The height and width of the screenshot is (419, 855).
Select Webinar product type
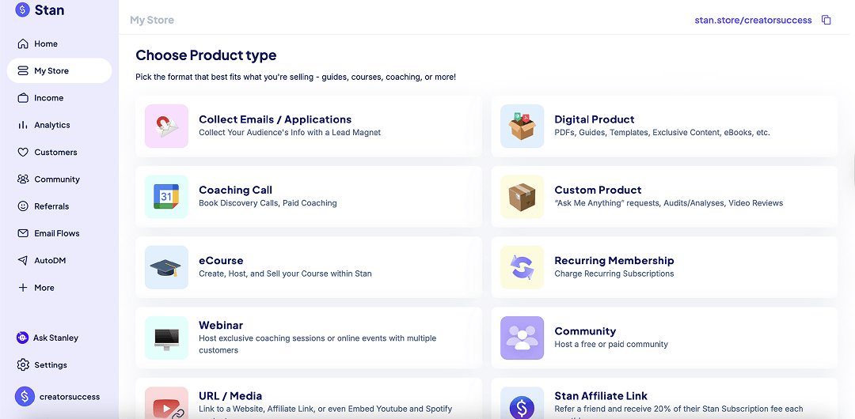point(309,338)
